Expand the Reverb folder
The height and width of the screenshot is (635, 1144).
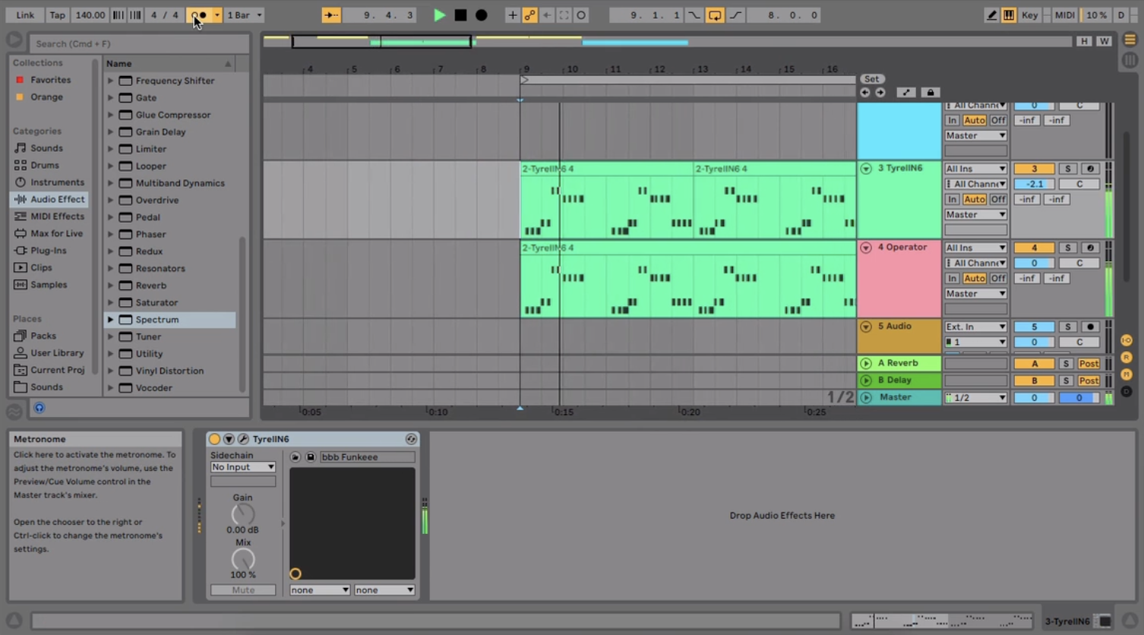111,286
